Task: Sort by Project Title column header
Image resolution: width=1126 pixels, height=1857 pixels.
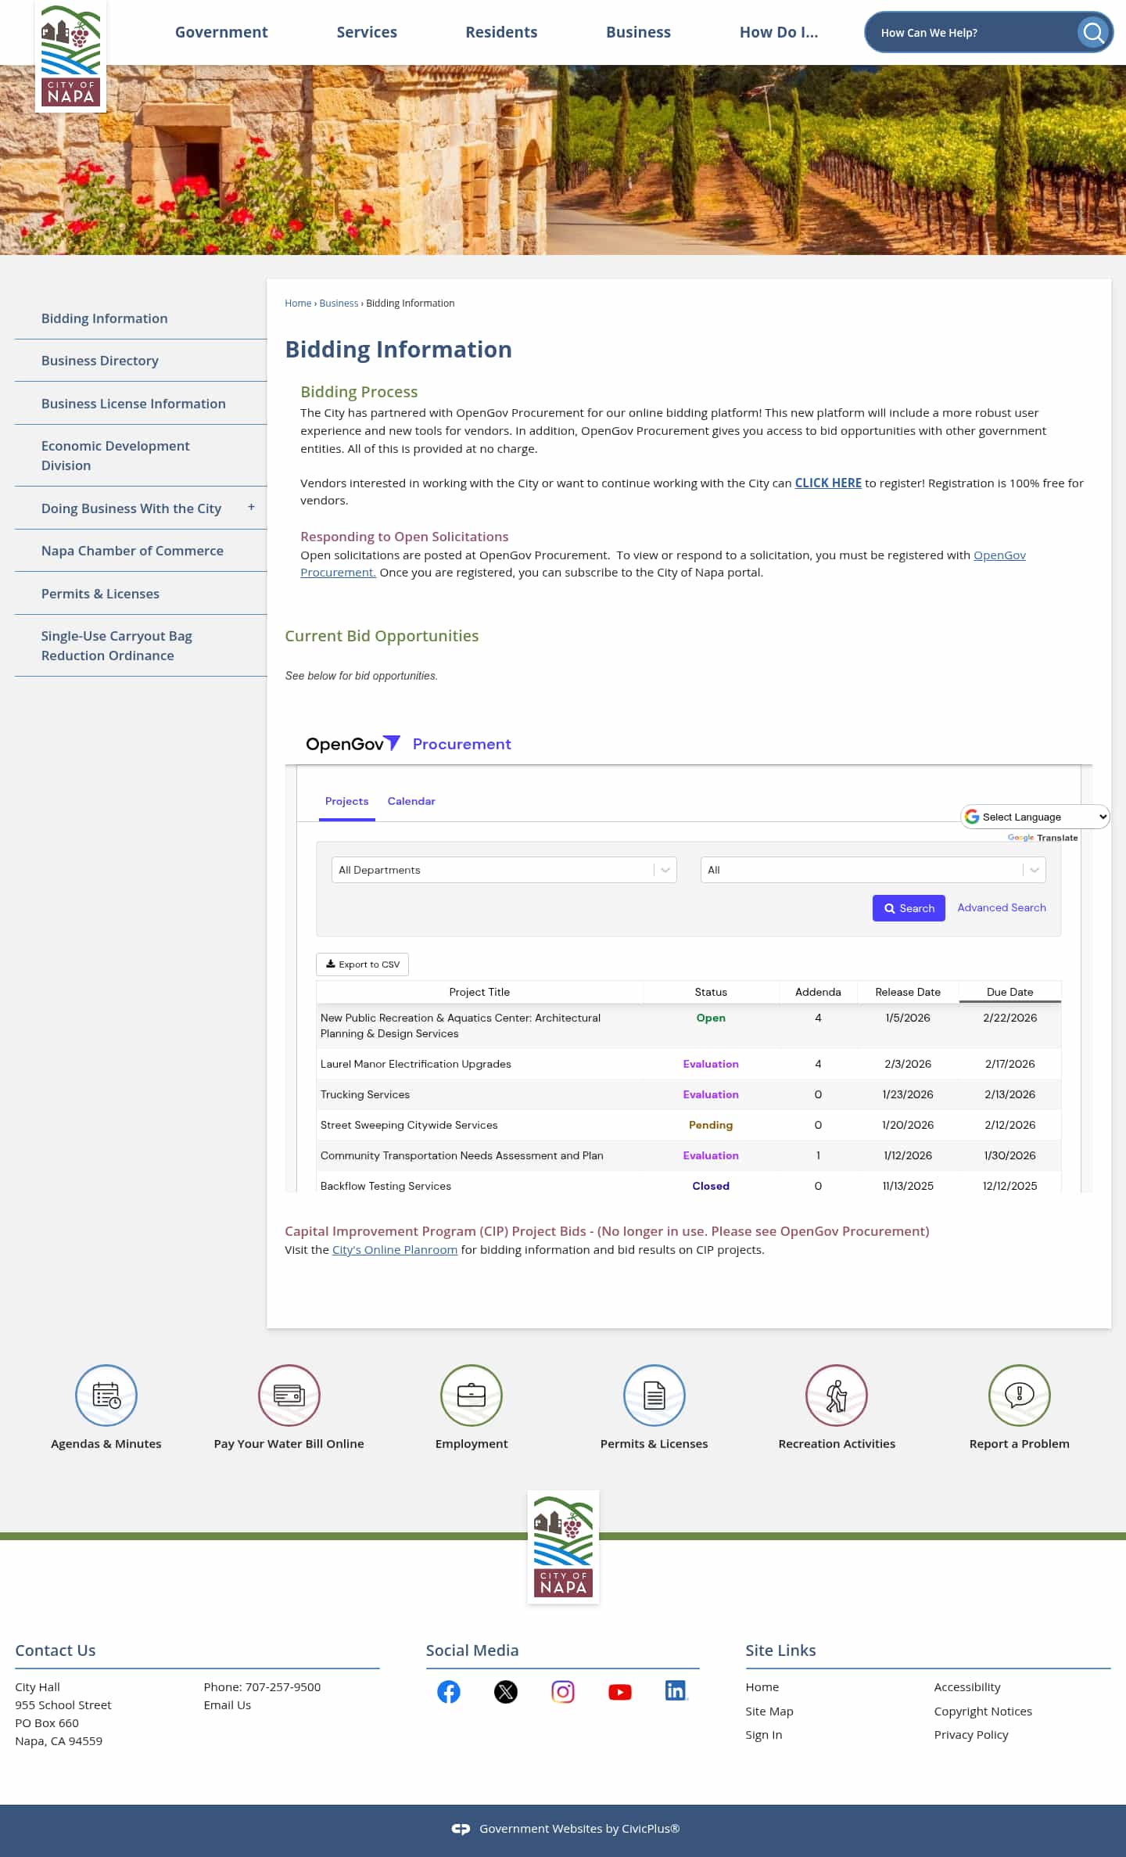Action: coord(479,992)
